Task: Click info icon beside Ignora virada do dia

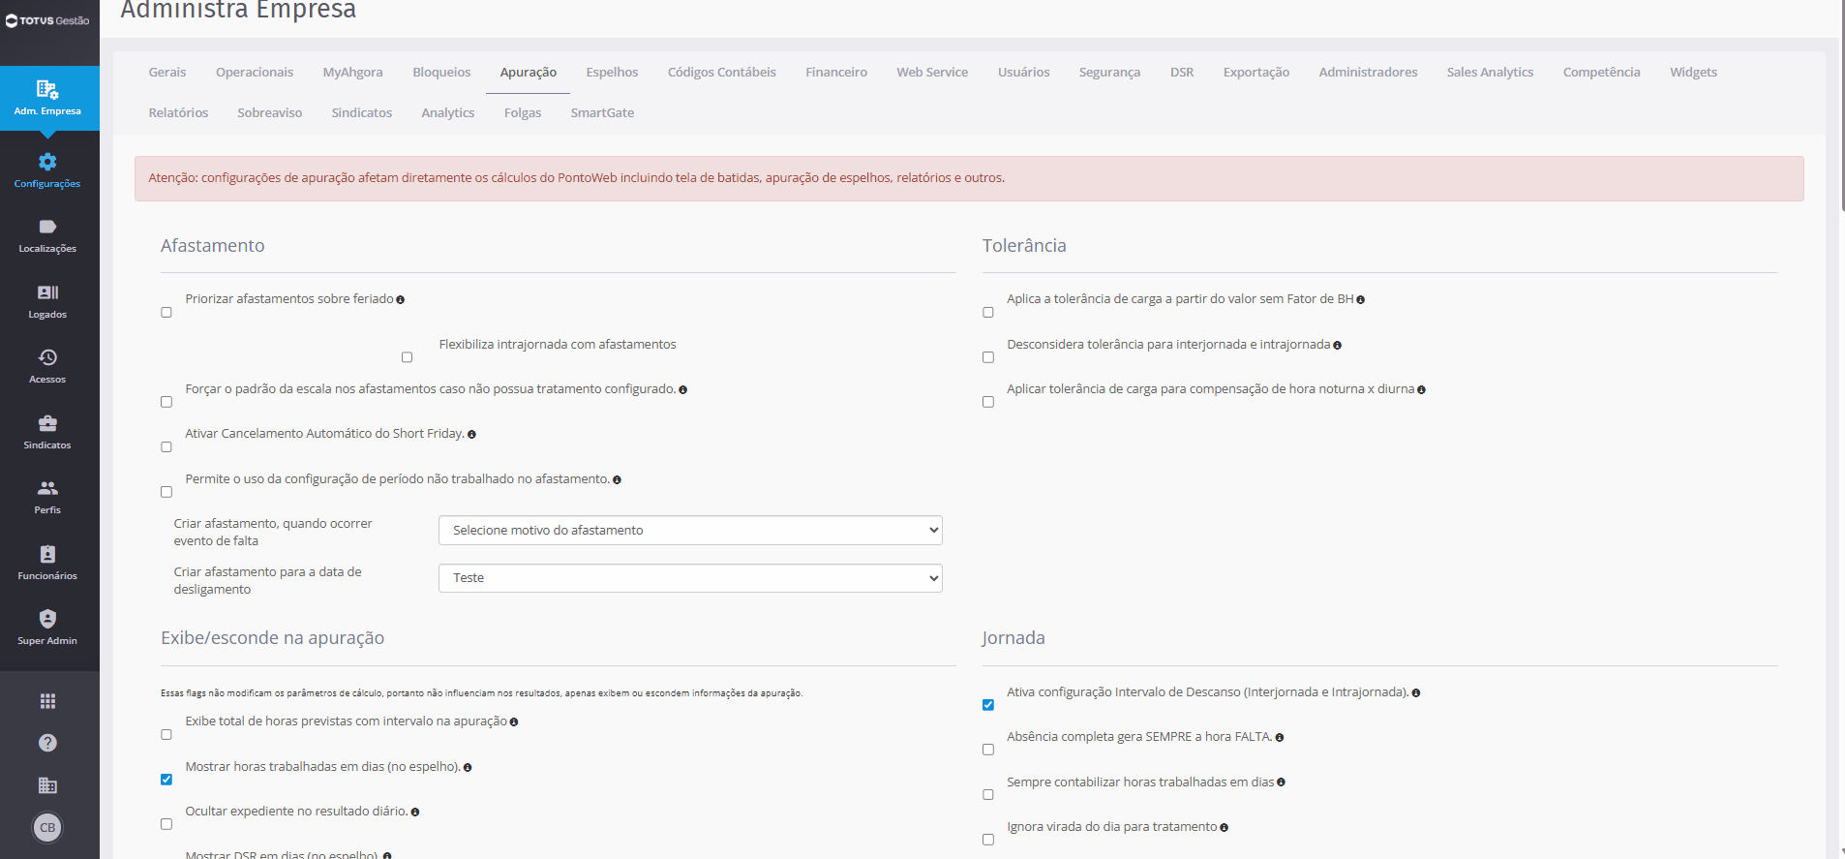Action: pos(1224,828)
